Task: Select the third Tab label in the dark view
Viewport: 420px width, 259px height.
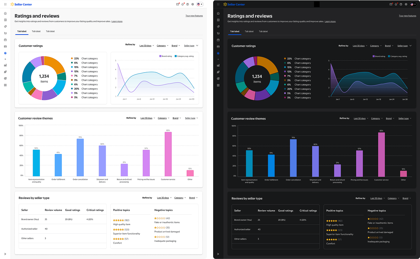Action: (263, 31)
